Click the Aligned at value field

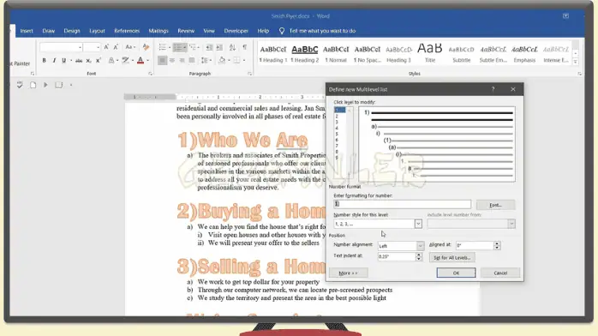click(475, 246)
